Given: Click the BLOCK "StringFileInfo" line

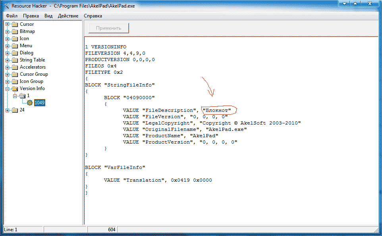Looking at the screenshot, I should [x=120, y=85].
